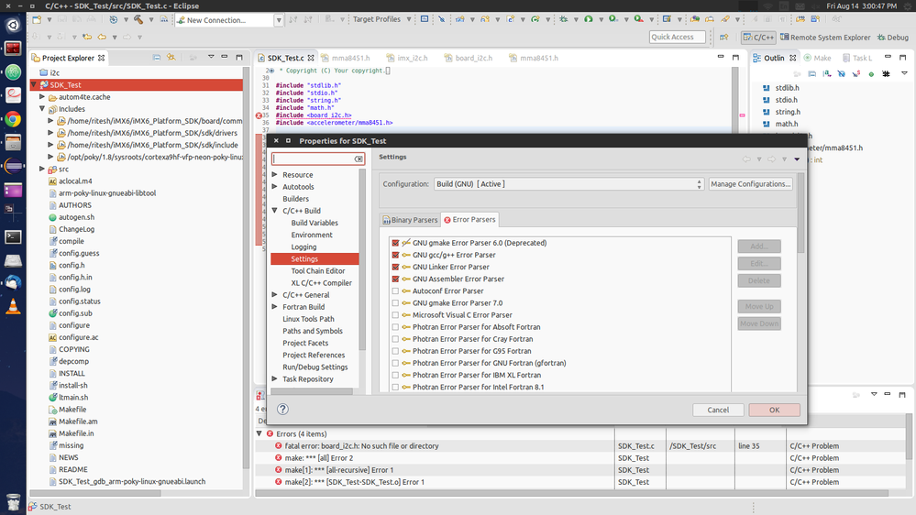The image size is (916, 515).
Task: Click the Properties filter text field
Action: click(314, 159)
